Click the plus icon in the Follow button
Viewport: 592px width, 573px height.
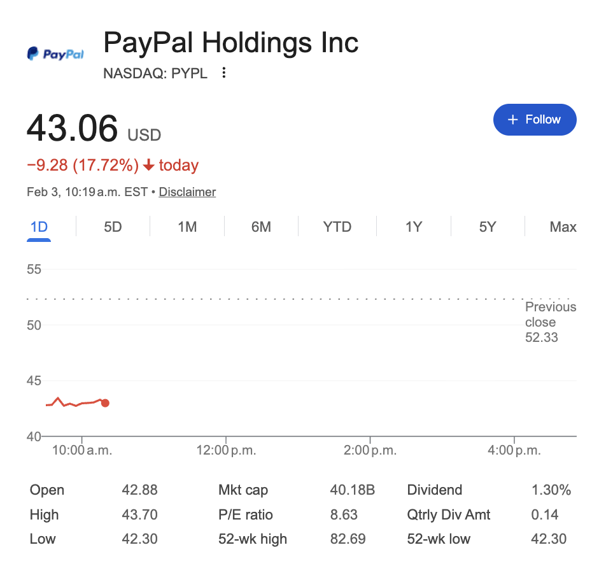coord(512,119)
